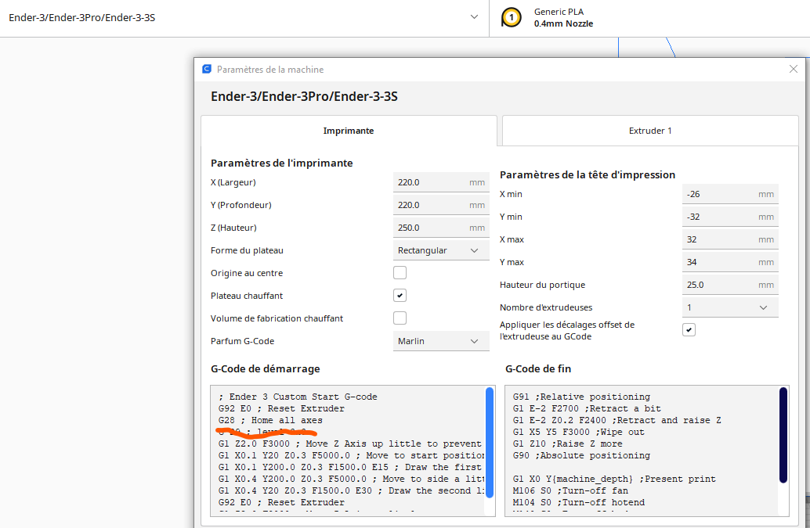Switch to the Extruder 1 tab
810x528 pixels.
click(650, 131)
